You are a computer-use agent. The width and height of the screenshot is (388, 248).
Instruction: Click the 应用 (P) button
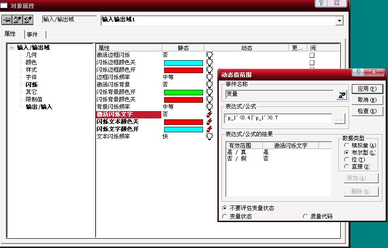(367, 89)
